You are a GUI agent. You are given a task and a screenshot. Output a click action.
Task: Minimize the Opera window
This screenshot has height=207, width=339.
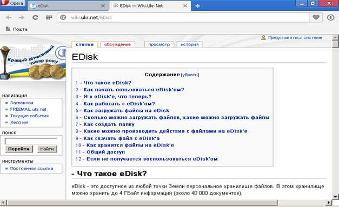(302, 3)
